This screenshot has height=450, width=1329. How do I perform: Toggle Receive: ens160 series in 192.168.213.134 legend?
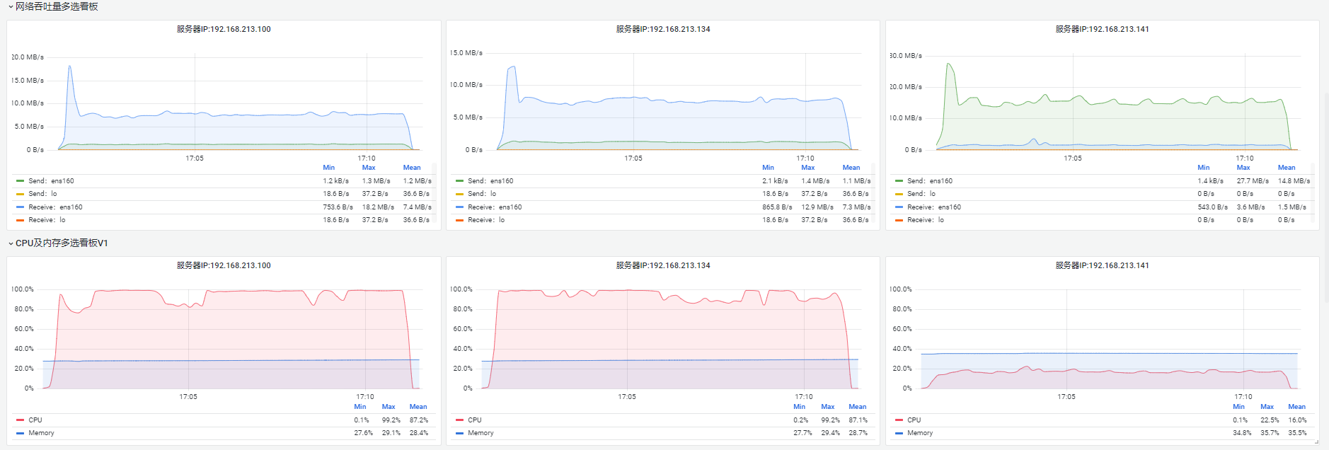tap(495, 207)
